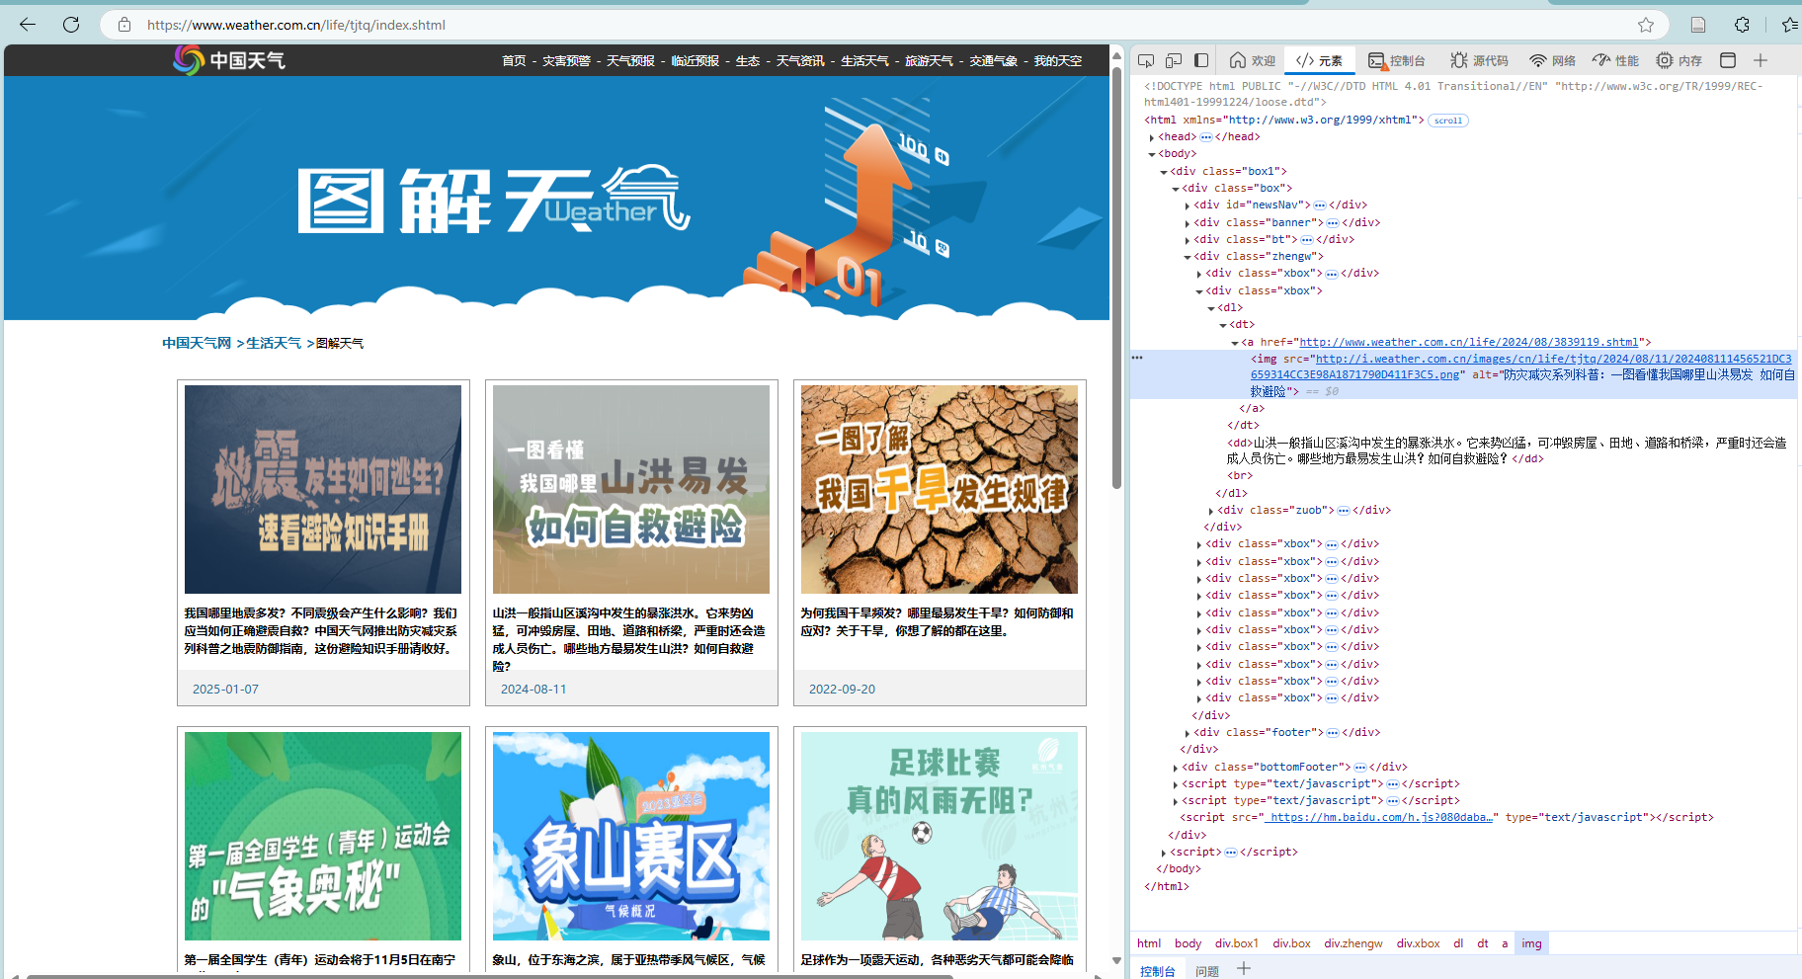
Task: Expand the div class zuob node
Action: click(x=1211, y=511)
